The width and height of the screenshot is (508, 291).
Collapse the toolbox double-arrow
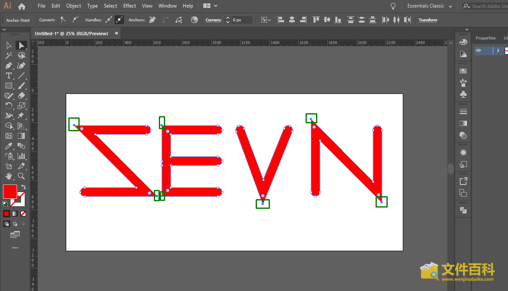tap(4, 29)
